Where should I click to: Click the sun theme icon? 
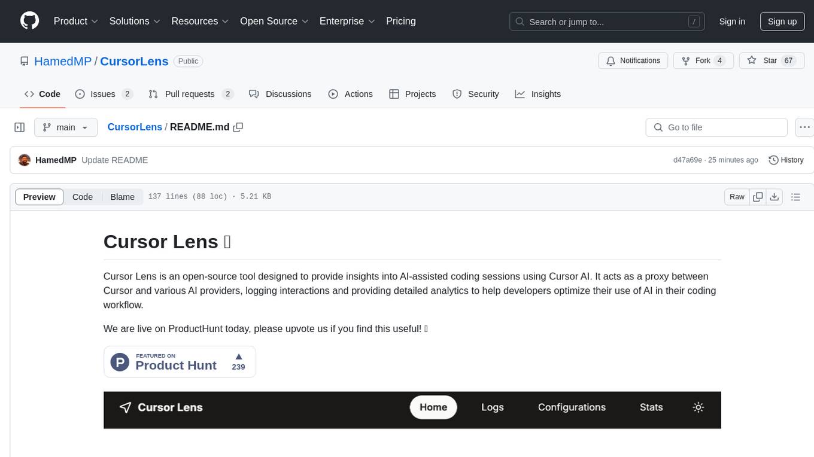coord(698,407)
